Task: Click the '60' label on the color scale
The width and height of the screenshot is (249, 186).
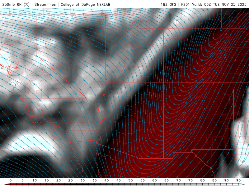Action: coord(154,180)
